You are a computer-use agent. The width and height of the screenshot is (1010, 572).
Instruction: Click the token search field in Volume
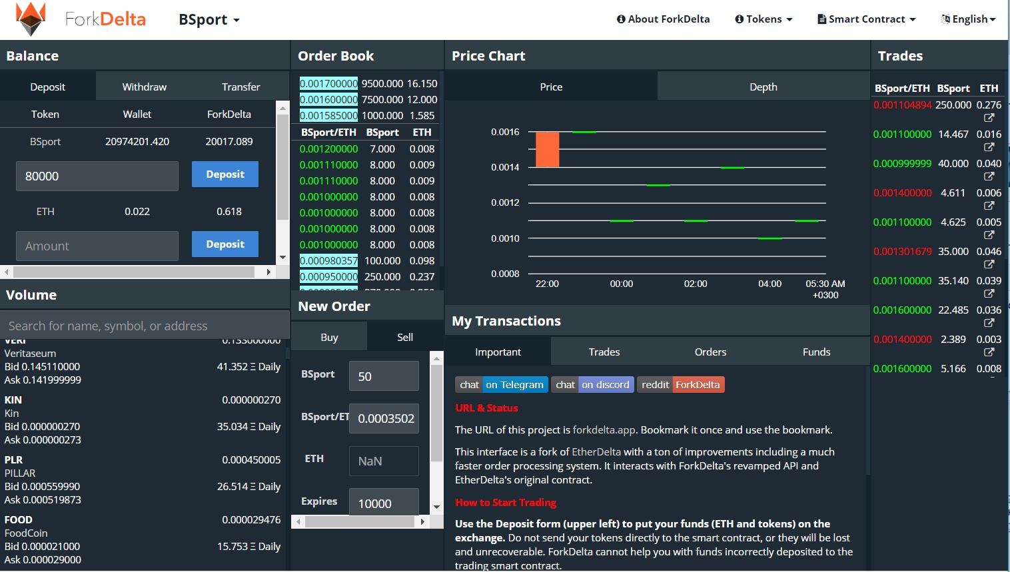click(145, 326)
